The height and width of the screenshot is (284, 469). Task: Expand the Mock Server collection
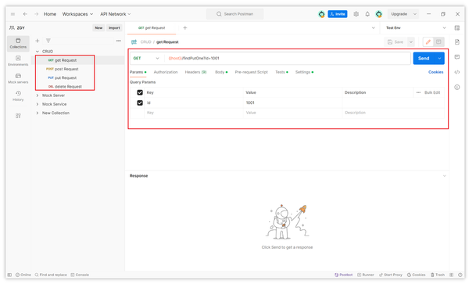coord(38,95)
